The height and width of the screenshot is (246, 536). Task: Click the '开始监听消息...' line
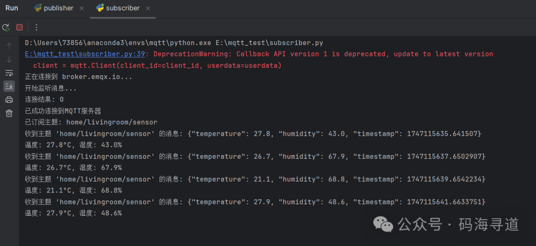[51, 88]
